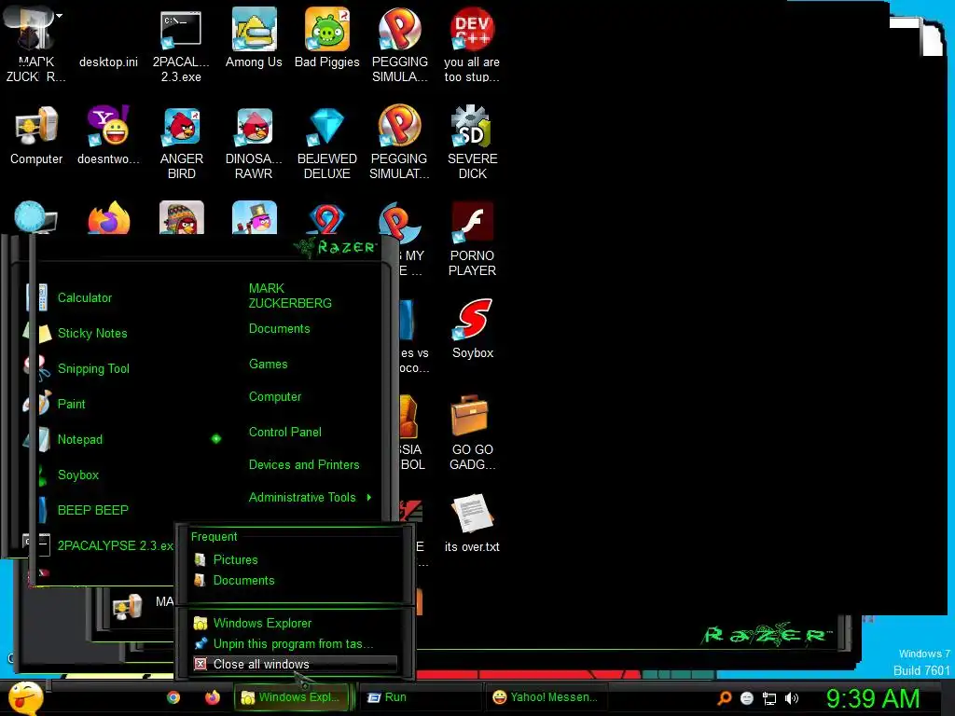Select the desktop.ini file on the desktop
Screen dimensions: 955x716
tap(108, 62)
